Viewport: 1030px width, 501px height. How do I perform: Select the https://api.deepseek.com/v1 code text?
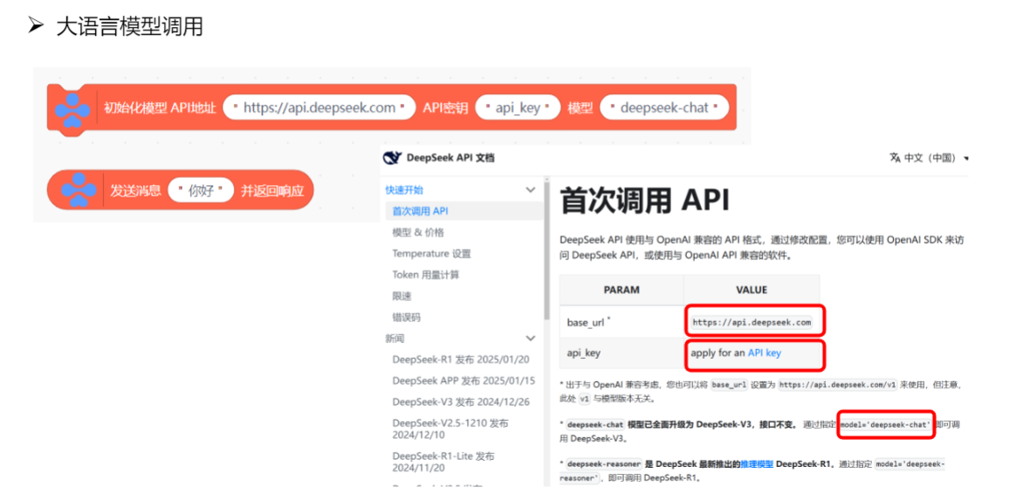[x=837, y=385]
